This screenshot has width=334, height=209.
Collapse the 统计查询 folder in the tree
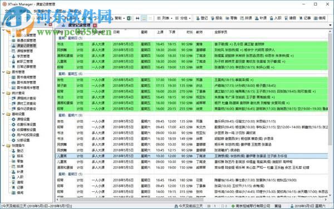click(3, 93)
